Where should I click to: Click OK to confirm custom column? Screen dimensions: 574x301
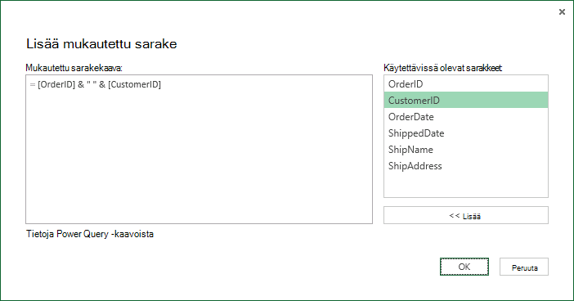pos(464,267)
